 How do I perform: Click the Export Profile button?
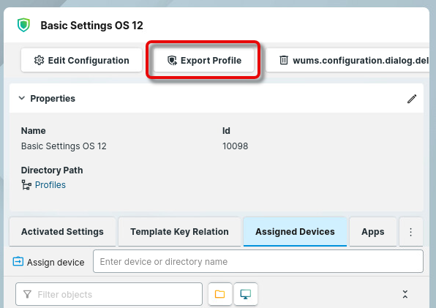pyautogui.click(x=203, y=60)
